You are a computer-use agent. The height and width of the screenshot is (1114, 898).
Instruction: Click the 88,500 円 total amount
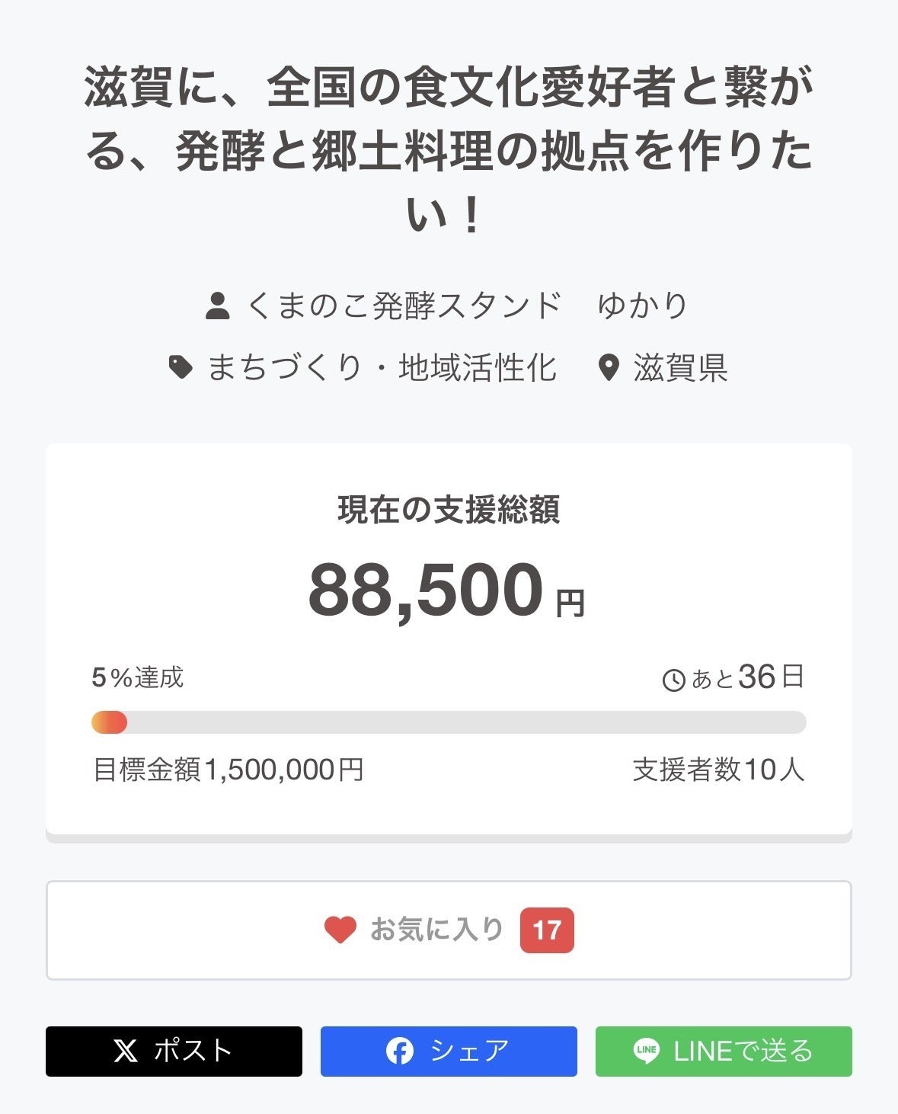click(446, 591)
